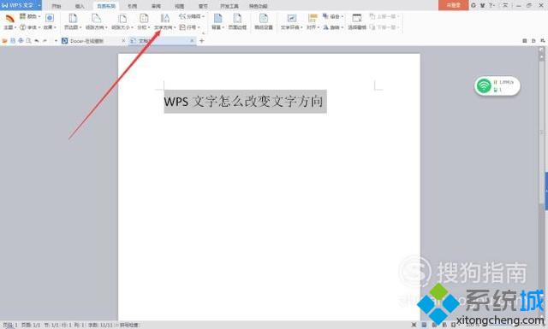
Task: Click the Print Preview quick-access icon
Action: tap(28, 41)
